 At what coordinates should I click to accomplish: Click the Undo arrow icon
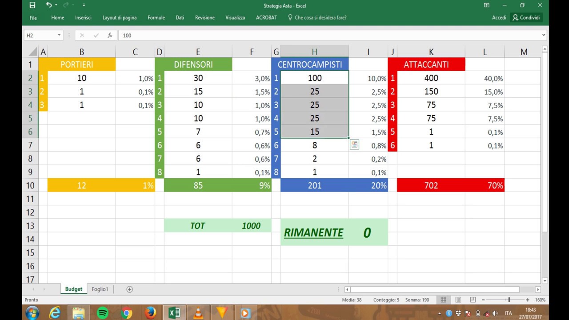point(48,5)
